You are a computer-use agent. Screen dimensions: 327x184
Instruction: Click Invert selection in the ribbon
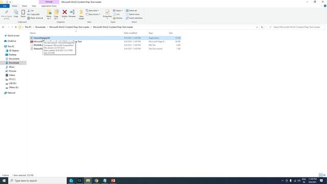pyautogui.click(x=134, y=18)
